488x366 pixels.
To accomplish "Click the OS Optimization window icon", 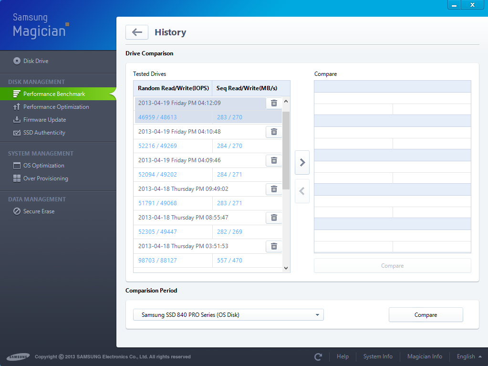I will pyautogui.click(x=17, y=166).
